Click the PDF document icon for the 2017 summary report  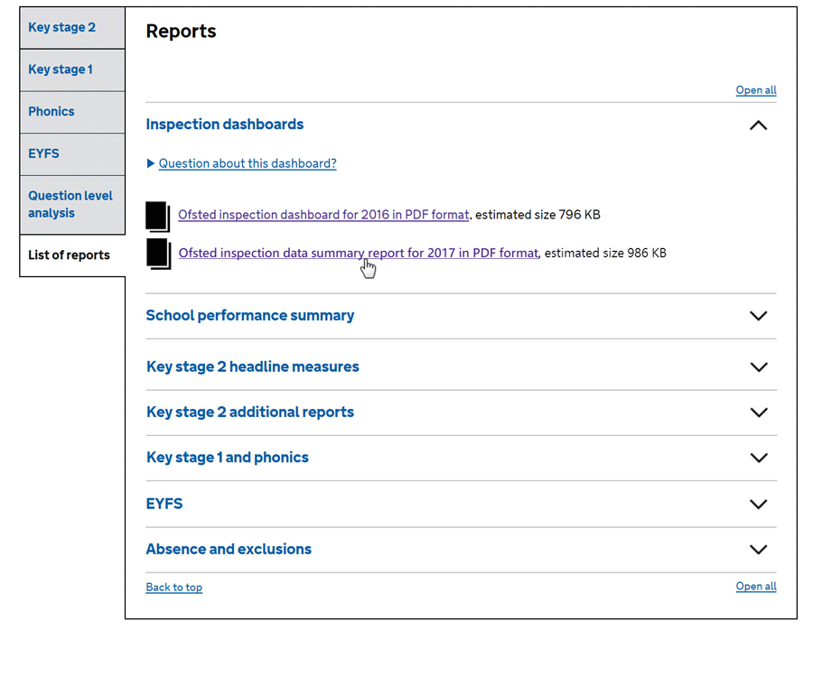coord(159,254)
